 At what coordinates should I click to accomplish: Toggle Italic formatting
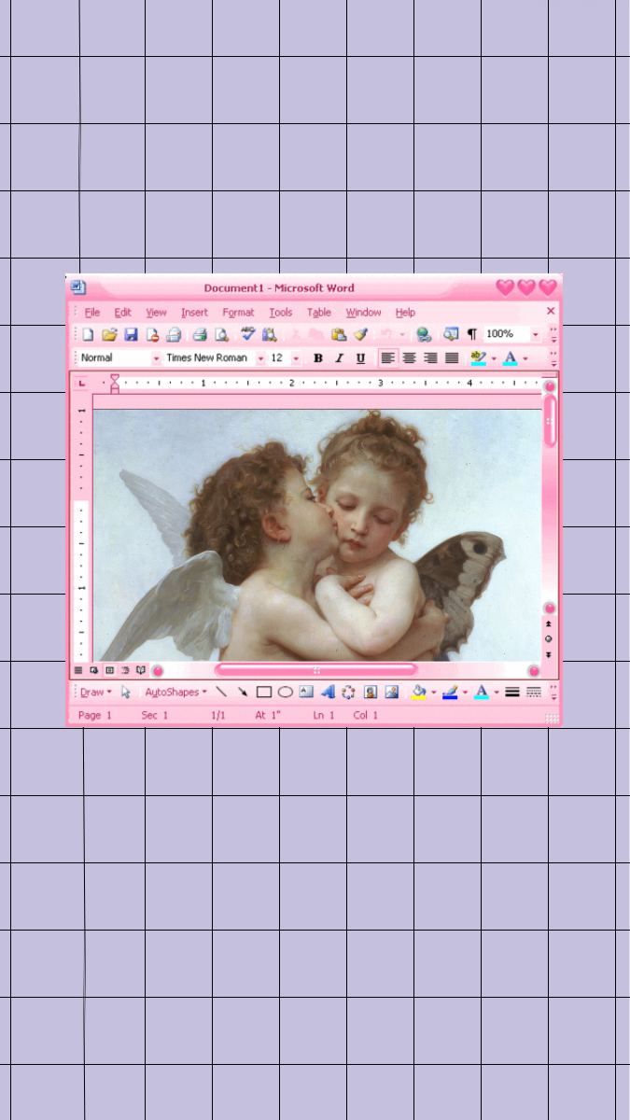point(339,358)
